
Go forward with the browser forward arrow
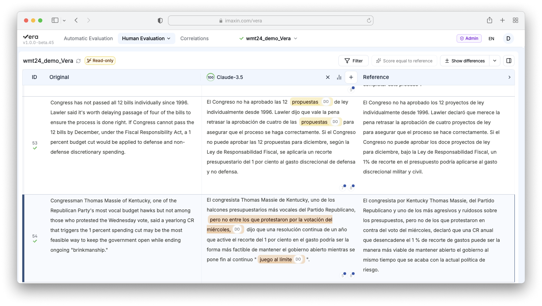(x=89, y=20)
